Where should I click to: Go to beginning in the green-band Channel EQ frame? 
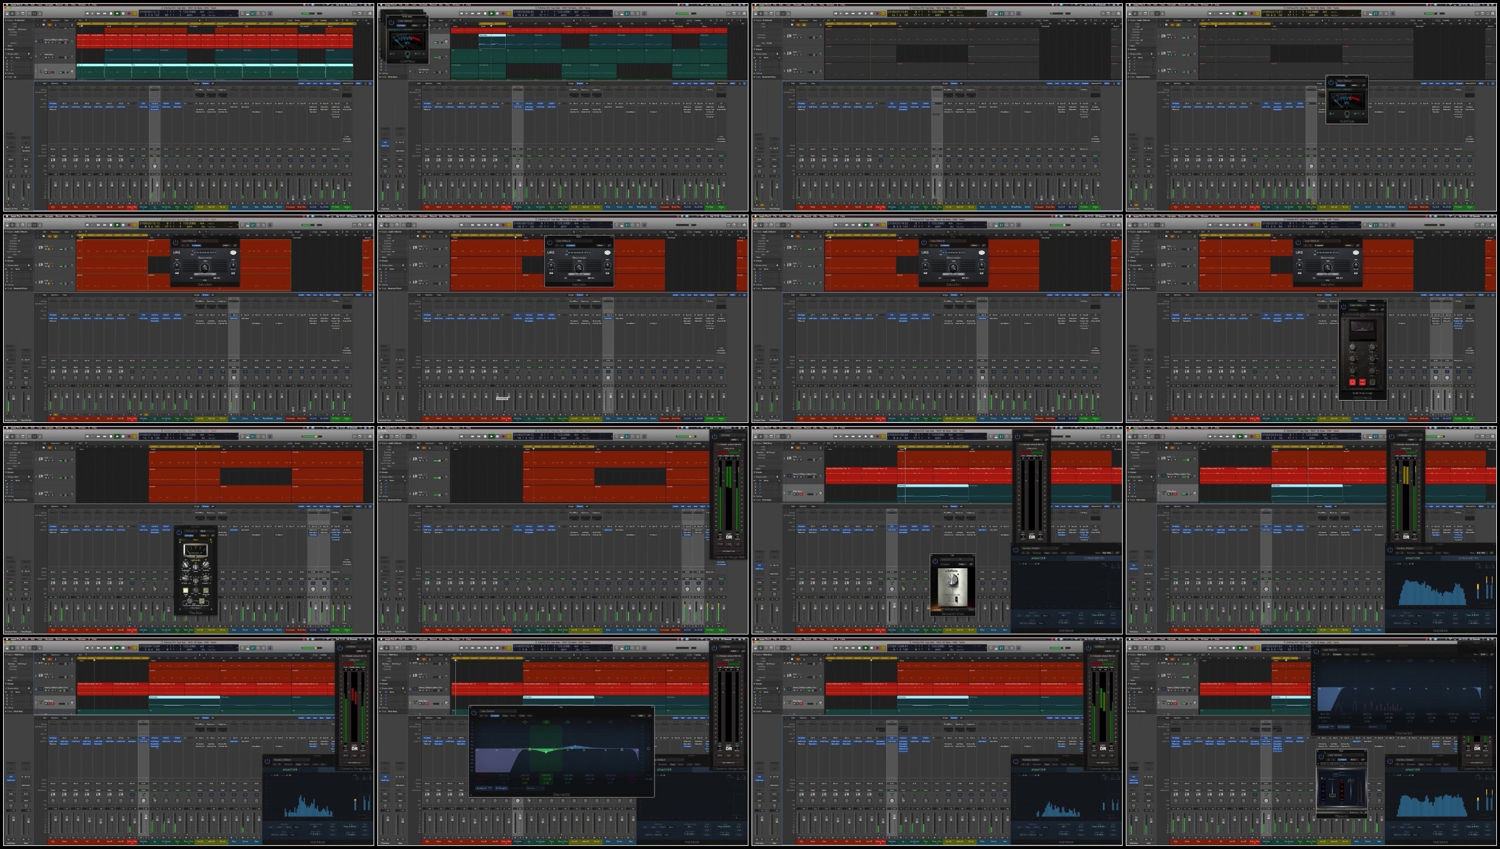[x=461, y=649]
